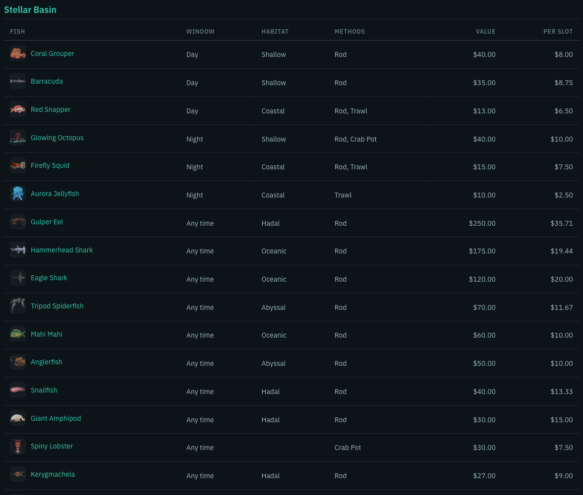Click 'Hadal' habitat for Giant Amphipod
583x495 pixels.
coord(270,420)
